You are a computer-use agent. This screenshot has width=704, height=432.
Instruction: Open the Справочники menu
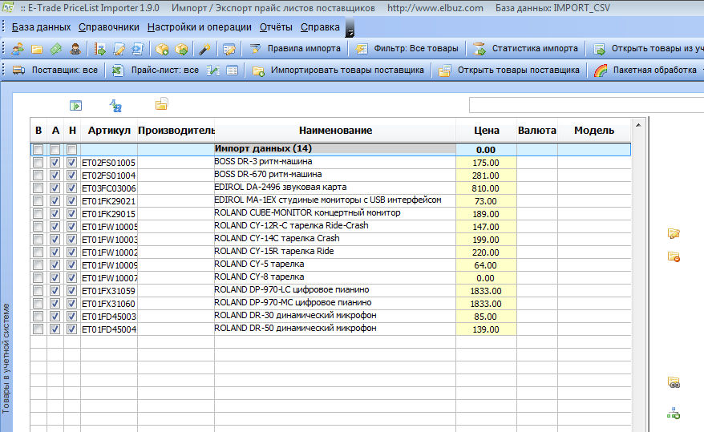click(109, 27)
